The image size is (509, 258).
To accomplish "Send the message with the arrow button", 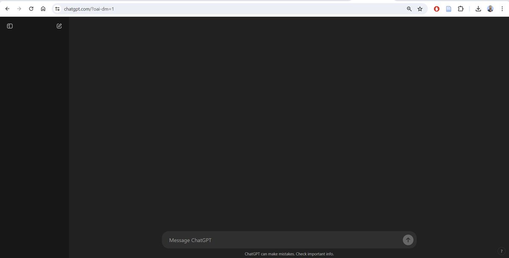I will click(x=408, y=240).
